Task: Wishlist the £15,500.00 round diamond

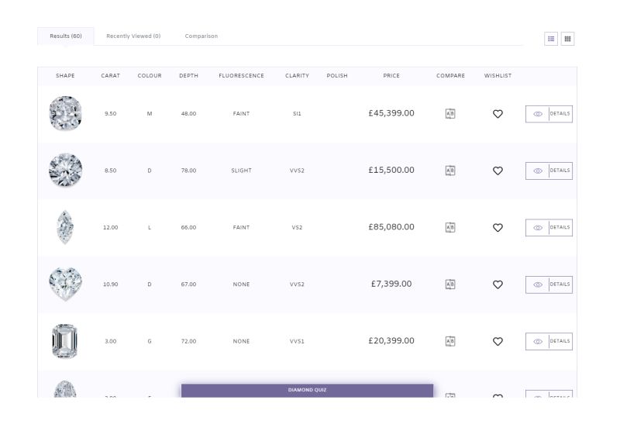Action: click(498, 171)
